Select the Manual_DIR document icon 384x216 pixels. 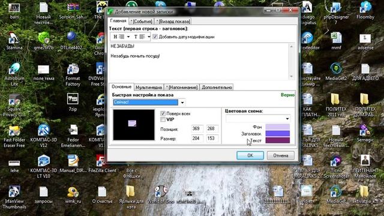click(73, 164)
